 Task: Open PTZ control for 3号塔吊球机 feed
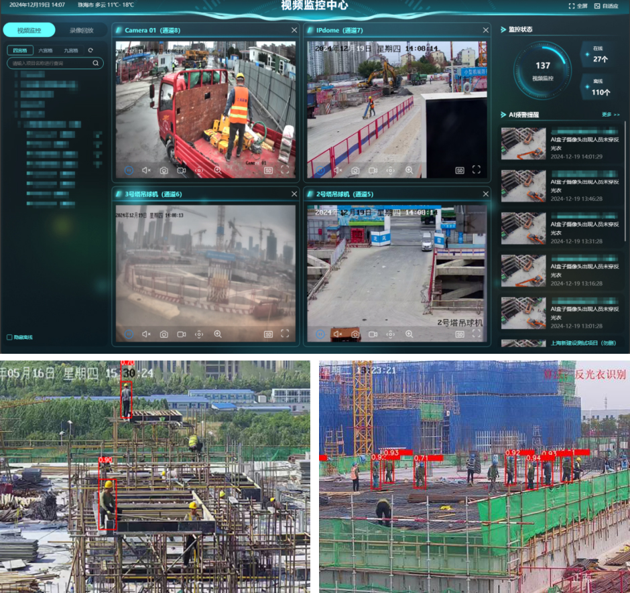click(199, 334)
